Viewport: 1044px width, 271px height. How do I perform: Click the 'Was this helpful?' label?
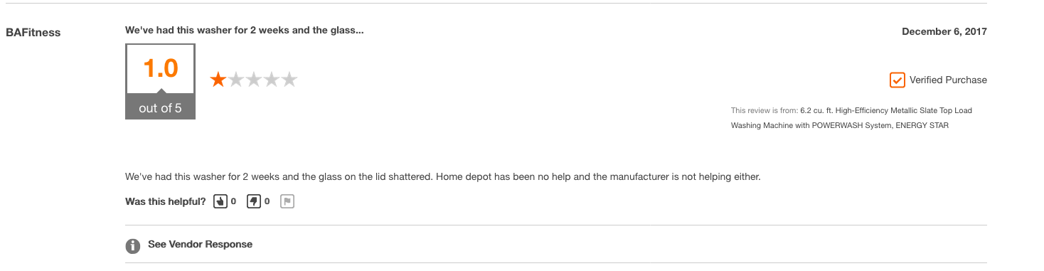point(166,201)
